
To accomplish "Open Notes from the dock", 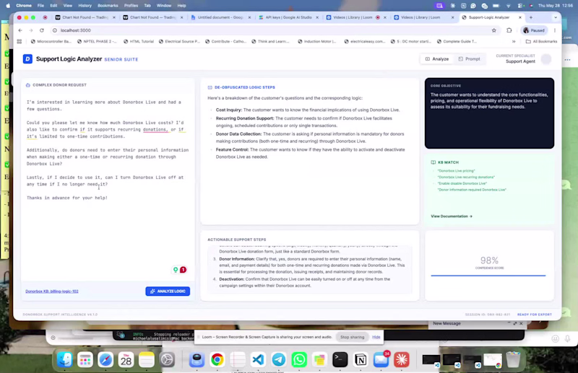I will [x=147, y=359].
